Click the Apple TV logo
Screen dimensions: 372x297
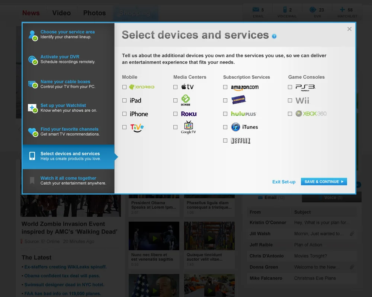[187, 87]
